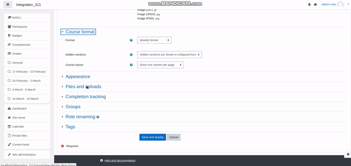351x166 pixels.
Task: Collapse the Course format section
Action: 78,32
